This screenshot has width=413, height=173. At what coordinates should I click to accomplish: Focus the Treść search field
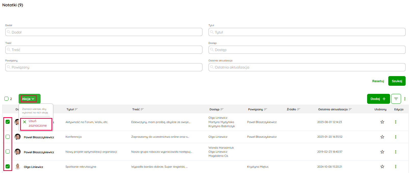coord(104,50)
